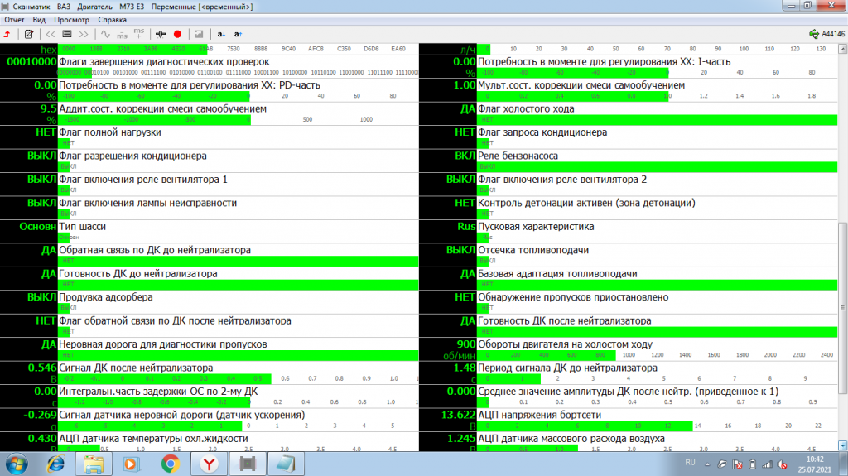
Task: Select 'Мульт.сост. коррекции смеси самообучением' row
Action: click(629, 90)
